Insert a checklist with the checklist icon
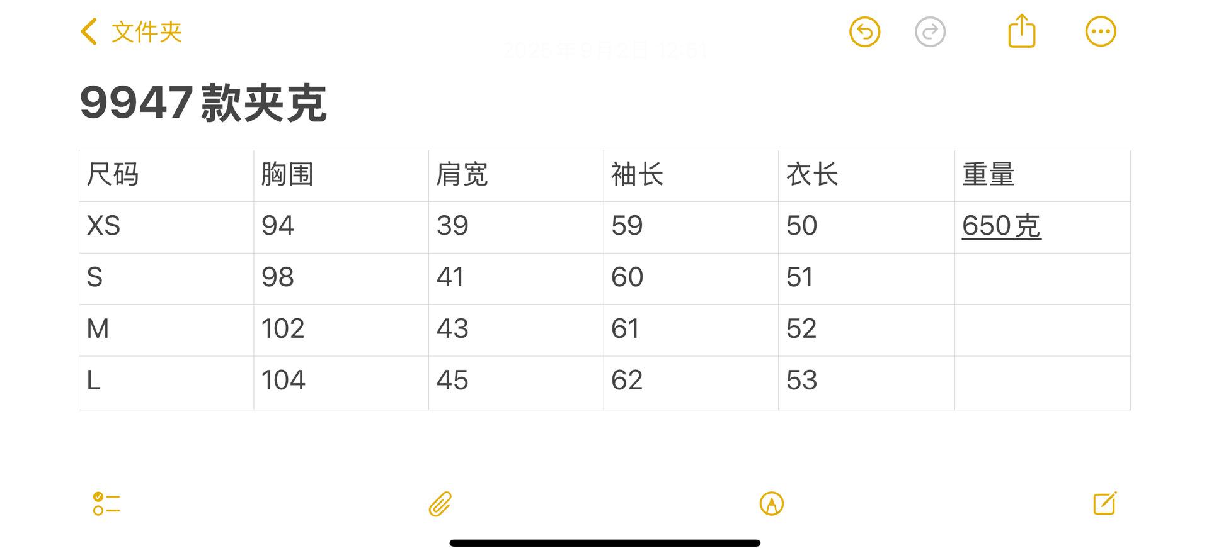Image resolution: width=1209 pixels, height=558 pixels. (x=106, y=504)
